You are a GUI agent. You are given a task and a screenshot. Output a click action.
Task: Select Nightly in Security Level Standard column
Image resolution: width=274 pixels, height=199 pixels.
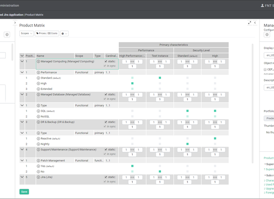pos(187,144)
